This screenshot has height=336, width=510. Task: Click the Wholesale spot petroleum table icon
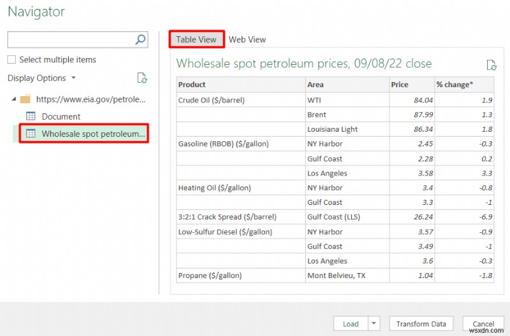coord(31,134)
